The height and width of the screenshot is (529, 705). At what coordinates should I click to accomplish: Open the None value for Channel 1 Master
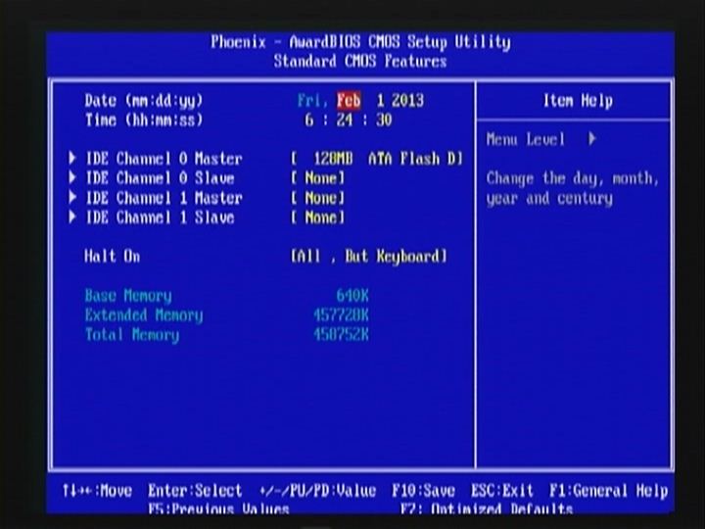click(318, 198)
